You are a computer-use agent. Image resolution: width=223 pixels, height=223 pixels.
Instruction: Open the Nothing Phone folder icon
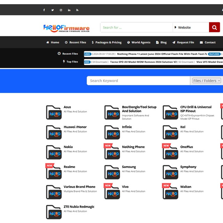click(112, 152)
